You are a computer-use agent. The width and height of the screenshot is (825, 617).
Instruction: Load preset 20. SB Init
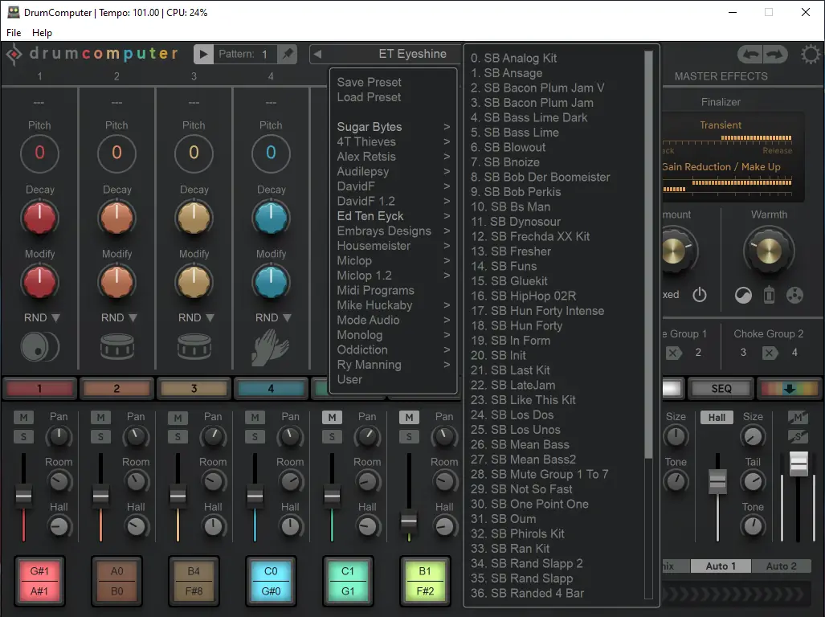tap(498, 356)
